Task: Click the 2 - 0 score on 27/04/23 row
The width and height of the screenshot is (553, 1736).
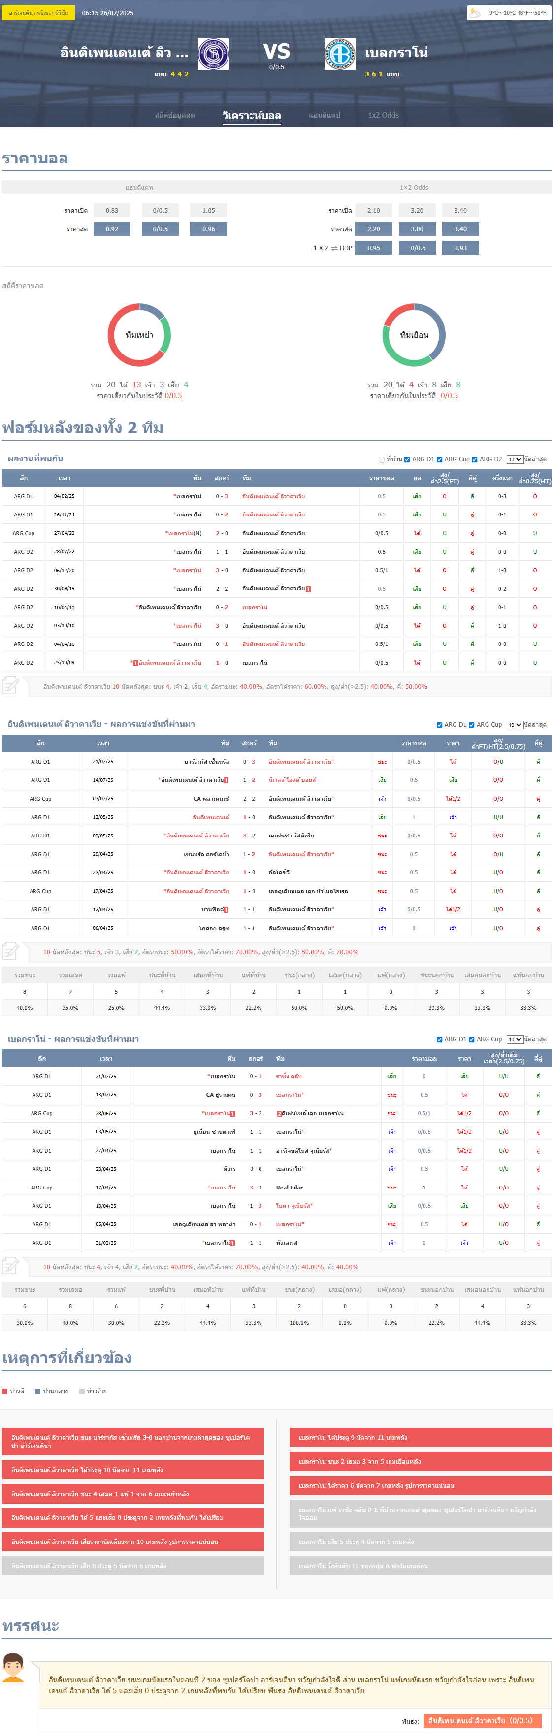Action: pos(222,534)
